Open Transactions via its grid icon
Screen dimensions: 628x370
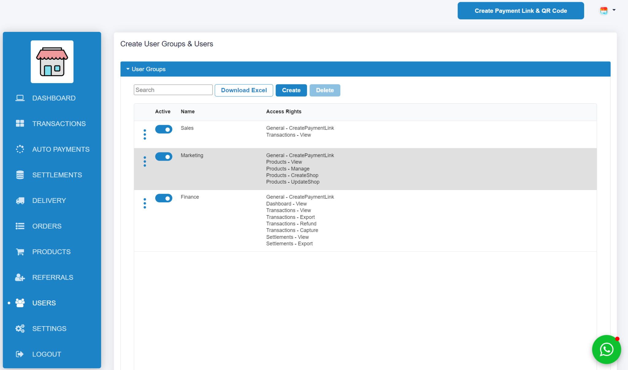tap(20, 124)
